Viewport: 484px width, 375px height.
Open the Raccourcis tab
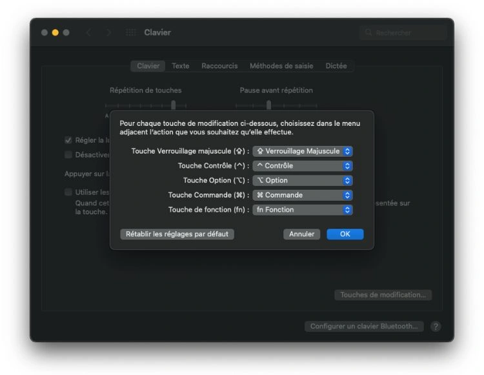(219, 66)
